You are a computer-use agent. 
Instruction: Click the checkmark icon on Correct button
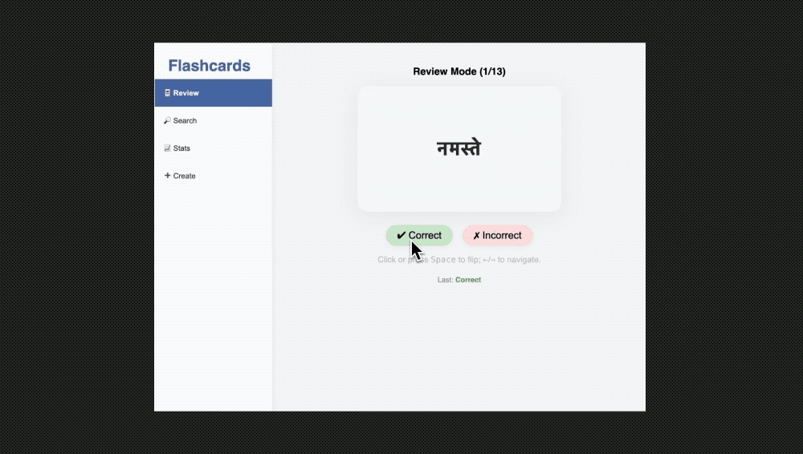(401, 236)
